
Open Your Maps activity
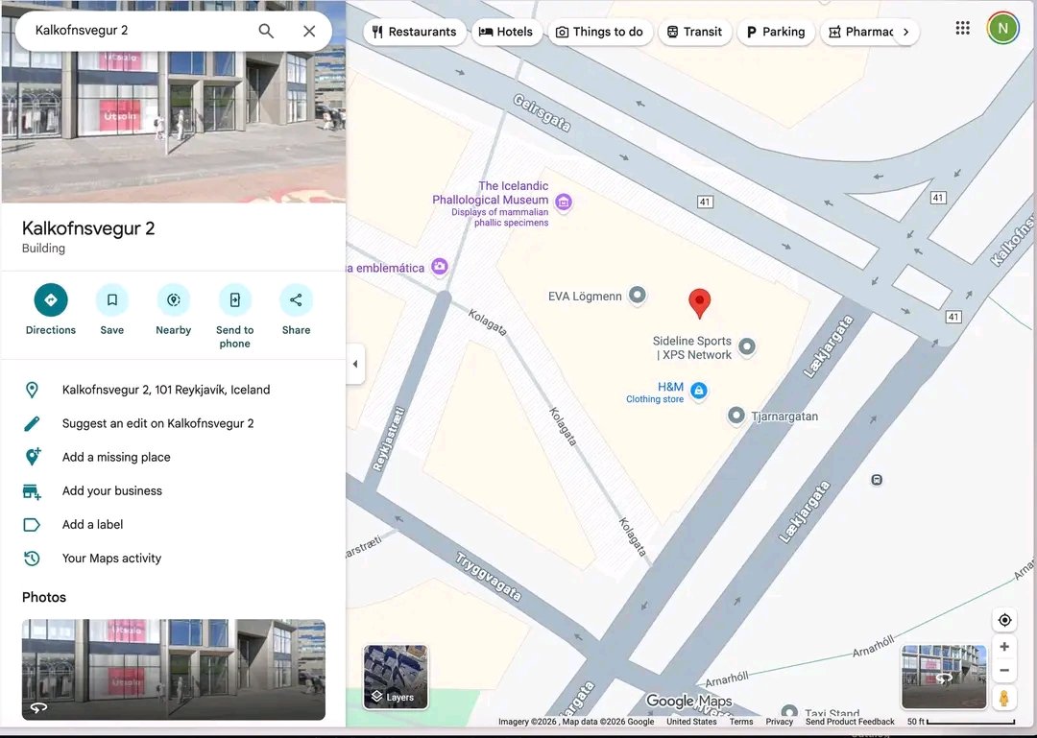click(x=111, y=559)
